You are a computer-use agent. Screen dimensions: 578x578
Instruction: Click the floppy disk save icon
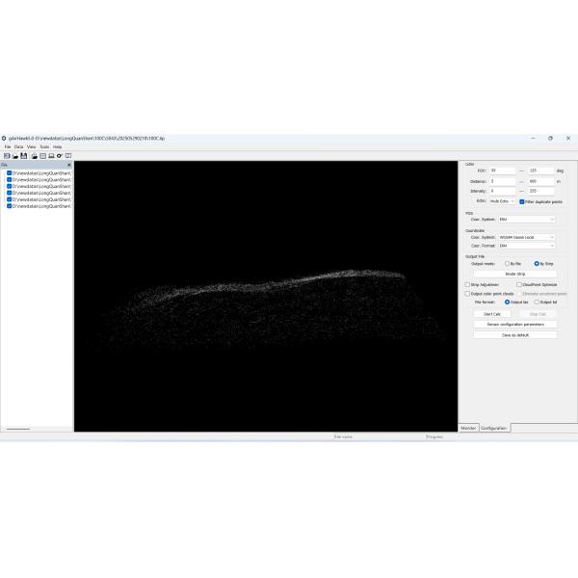click(24, 156)
